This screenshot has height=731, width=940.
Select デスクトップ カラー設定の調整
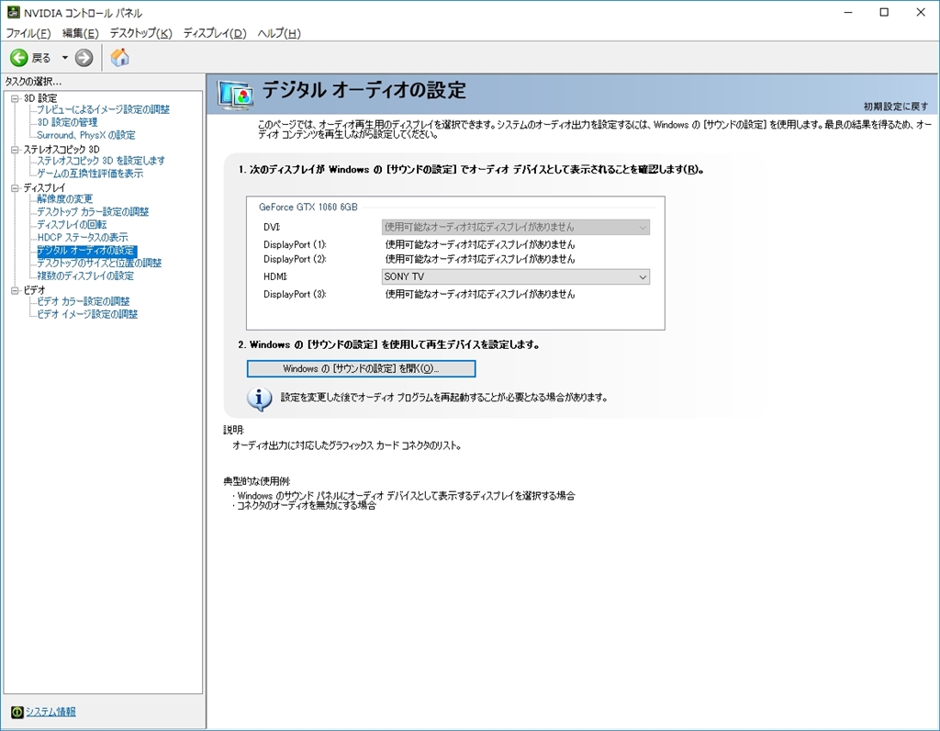point(93,212)
